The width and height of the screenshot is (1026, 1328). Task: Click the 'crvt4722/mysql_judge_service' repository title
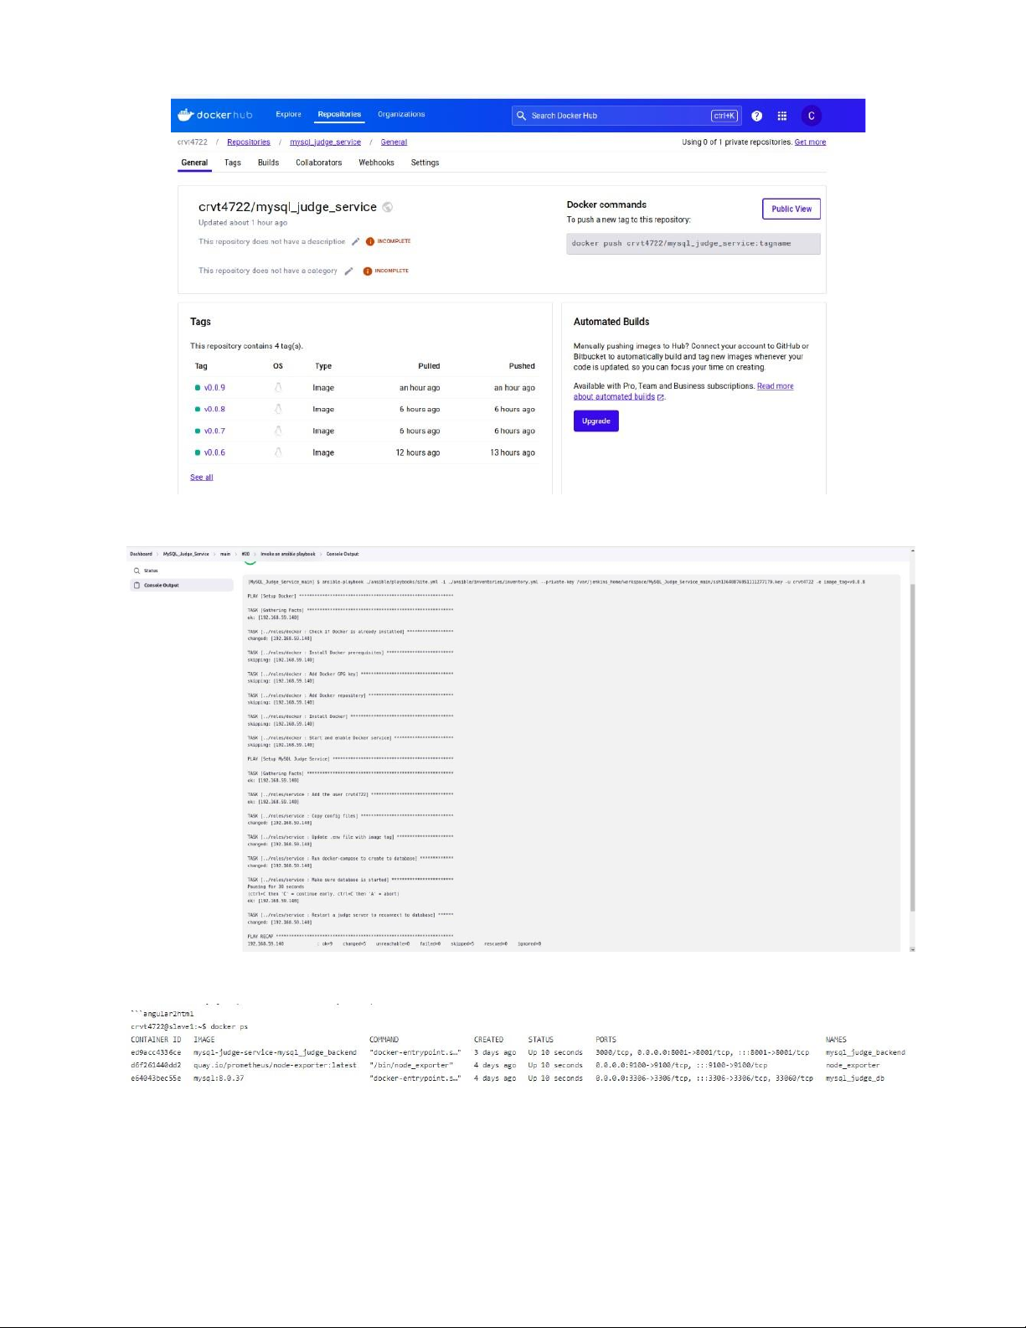pyautogui.click(x=287, y=207)
